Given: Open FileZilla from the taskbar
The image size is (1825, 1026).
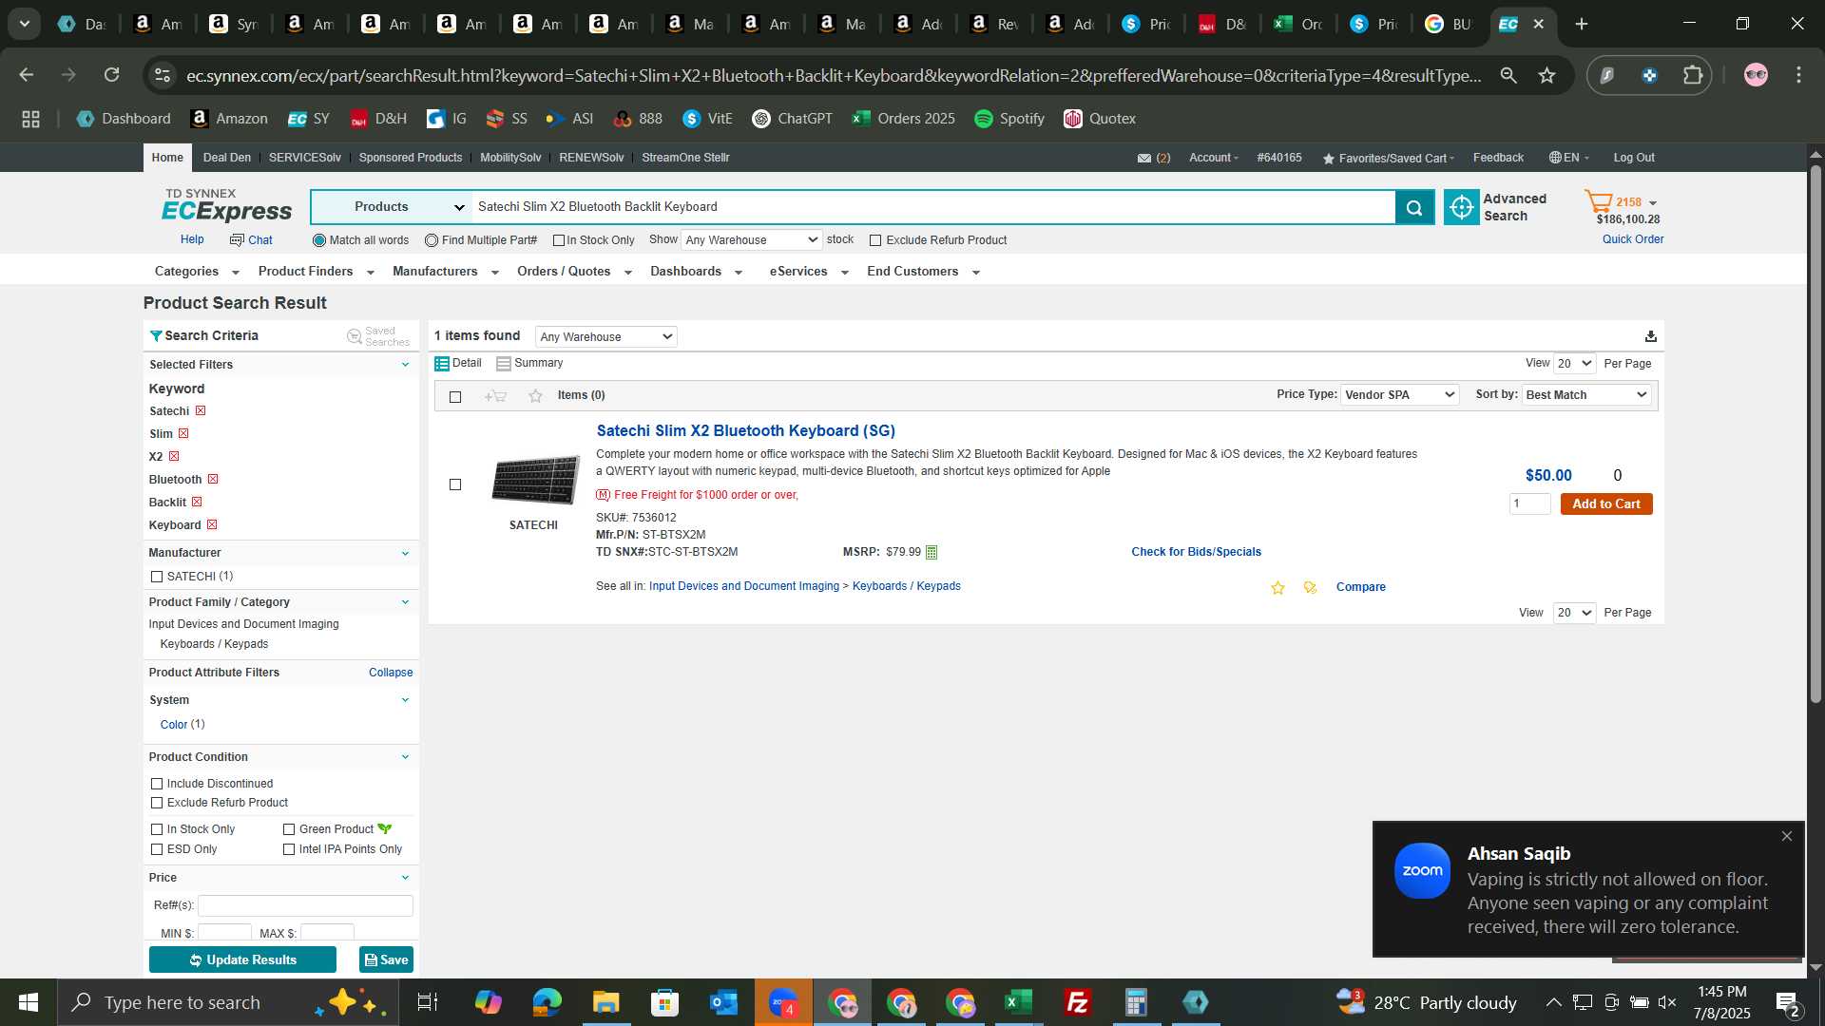Looking at the screenshot, I should (x=1078, y=1002).
